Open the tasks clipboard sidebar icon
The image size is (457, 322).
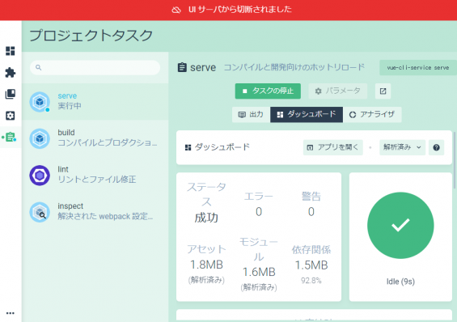pyautogui.click(x=11, y=137)
